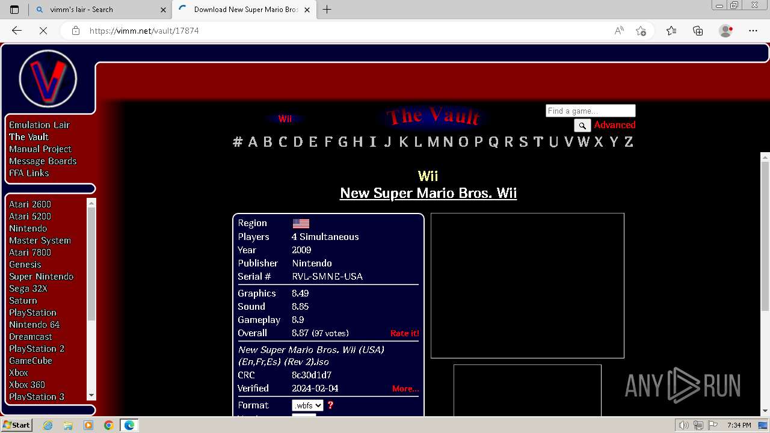Stop page loading with the X button
The image size is (770, 433).
(43, 31)
